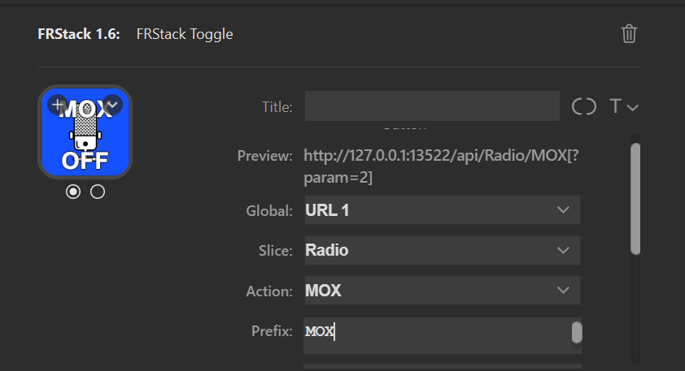Click the plus icon on the MOX key image

[x=57, y=105]
